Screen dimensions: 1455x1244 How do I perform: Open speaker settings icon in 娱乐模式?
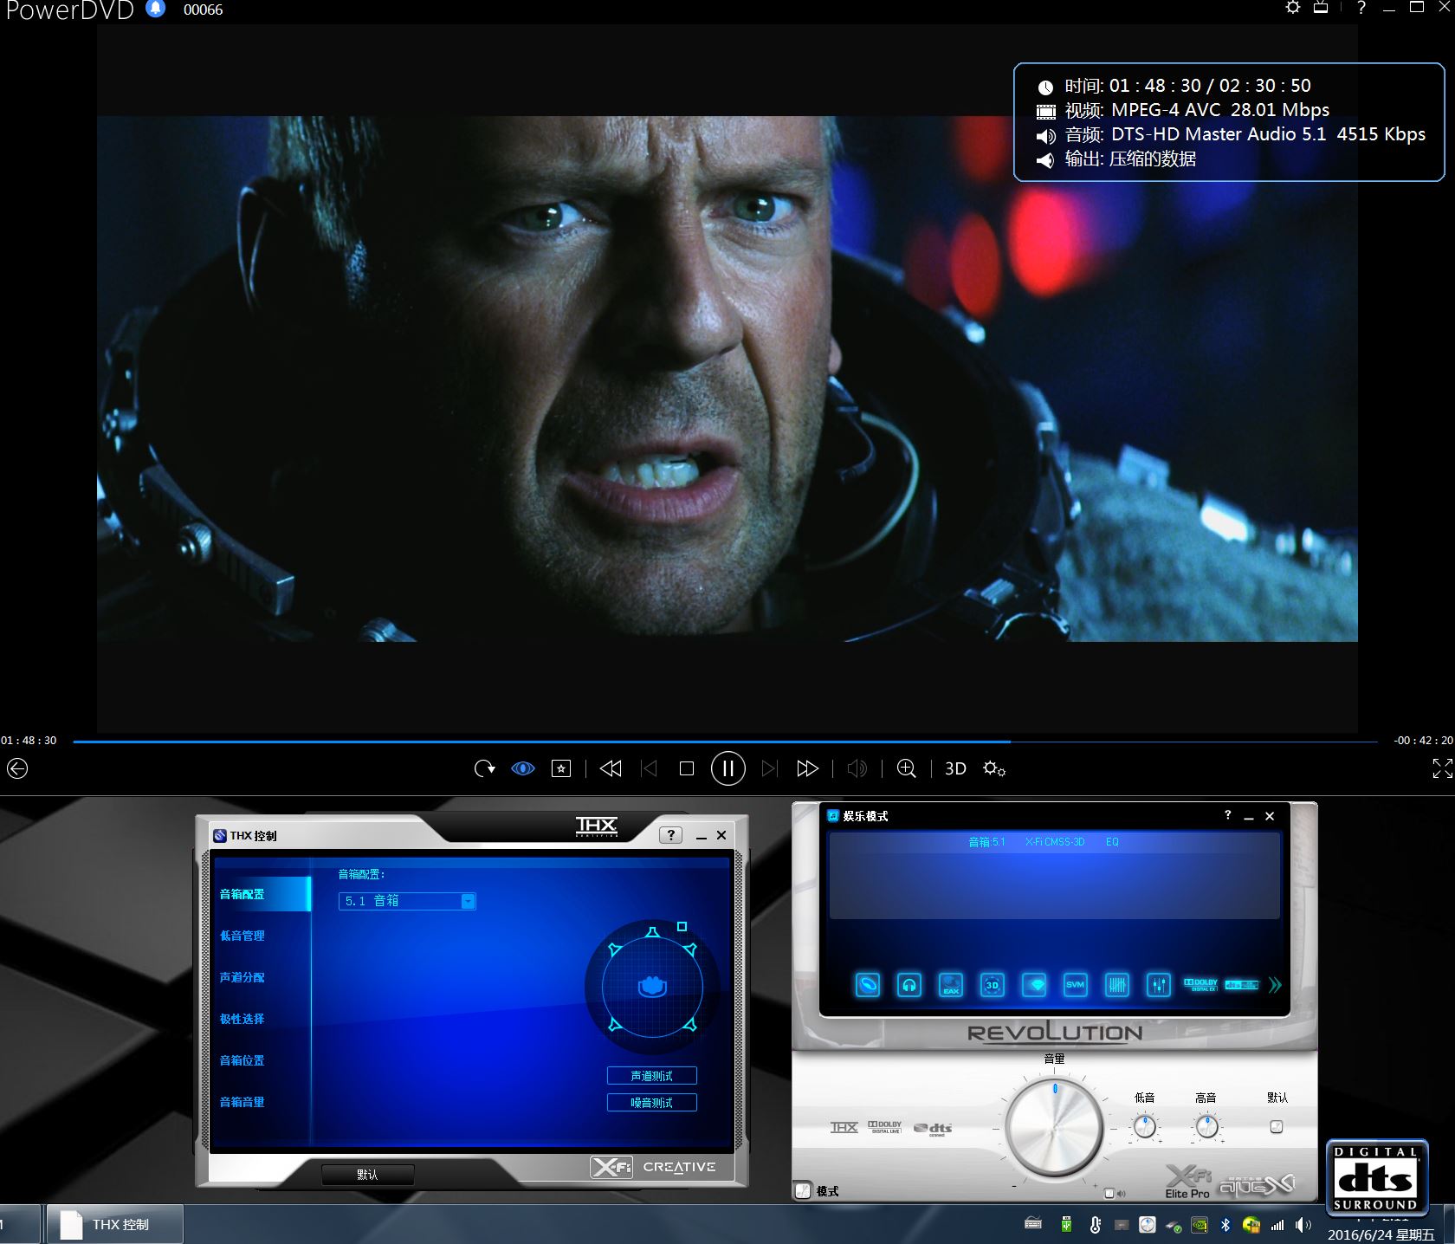click(x=867, y=985)
